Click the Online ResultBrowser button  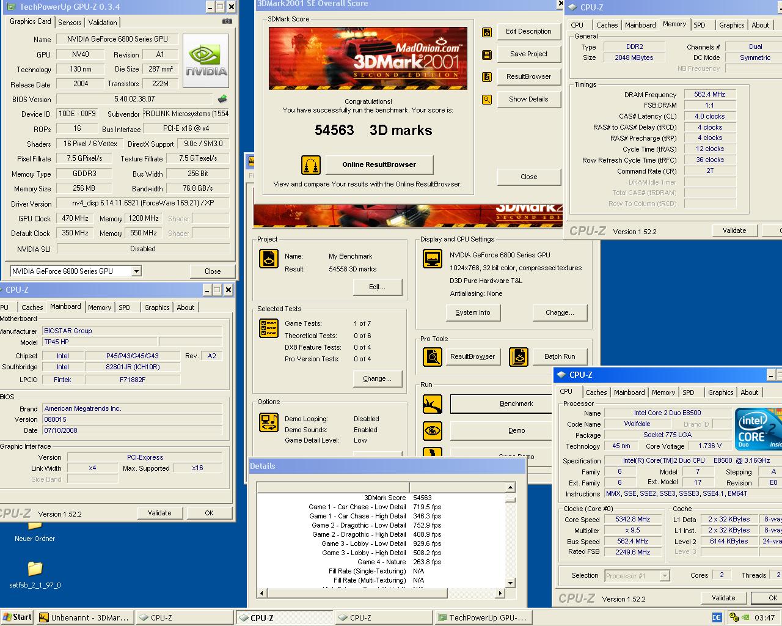[379, 165]
